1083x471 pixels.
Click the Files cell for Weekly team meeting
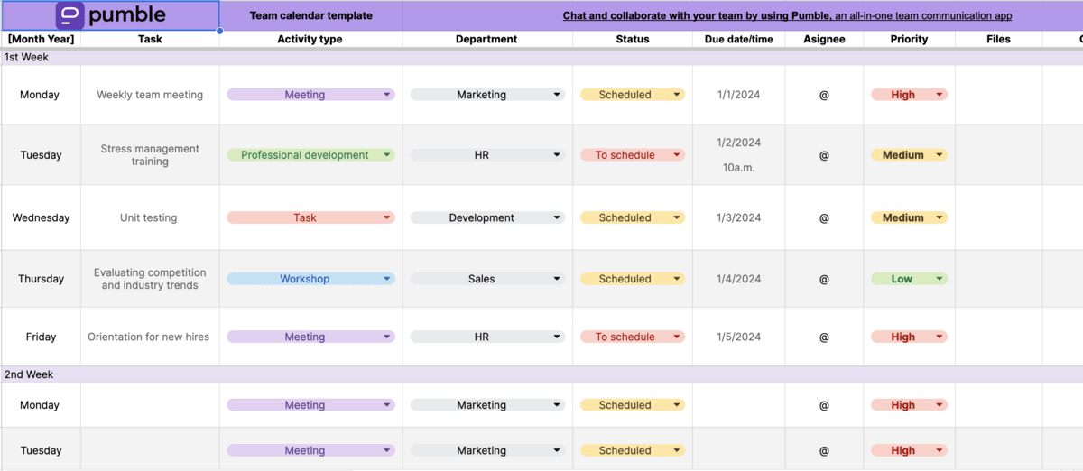(x=998, y=95)
